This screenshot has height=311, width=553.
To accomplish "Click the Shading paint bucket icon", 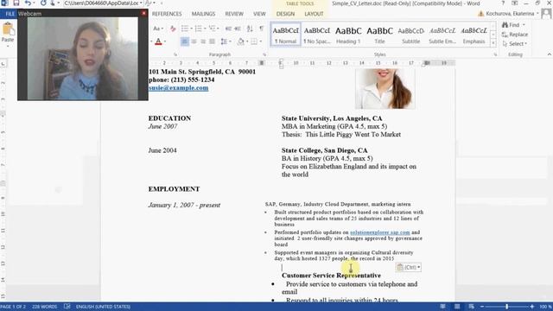I will tap(241, 41).
